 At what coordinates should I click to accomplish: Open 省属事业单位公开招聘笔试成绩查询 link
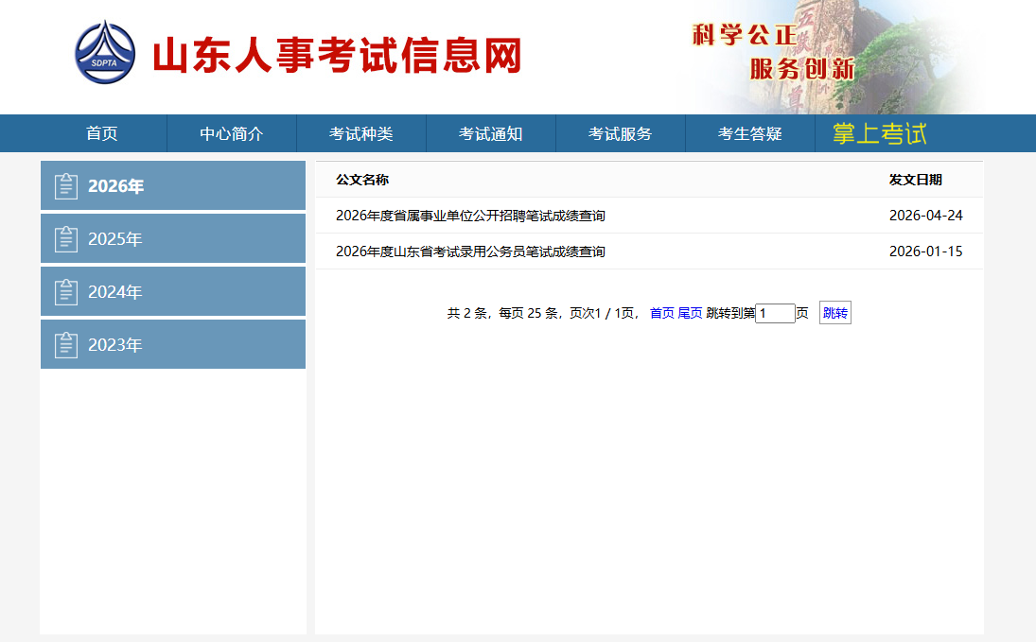pos(470,216)
